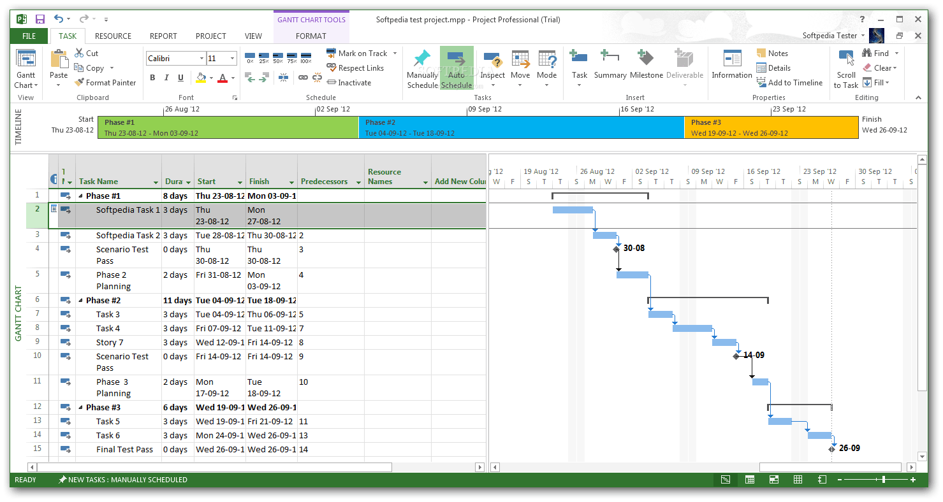Link the selected tasks
The width and height of the screenshot is (943, 502).
(x=303, y=78)
